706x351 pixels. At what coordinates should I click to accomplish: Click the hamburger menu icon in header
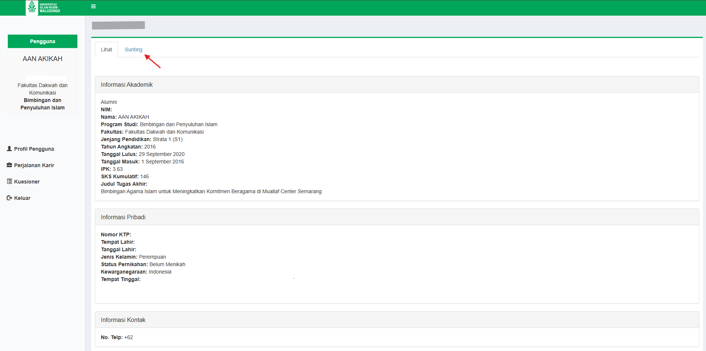click(x=93, y=6)
